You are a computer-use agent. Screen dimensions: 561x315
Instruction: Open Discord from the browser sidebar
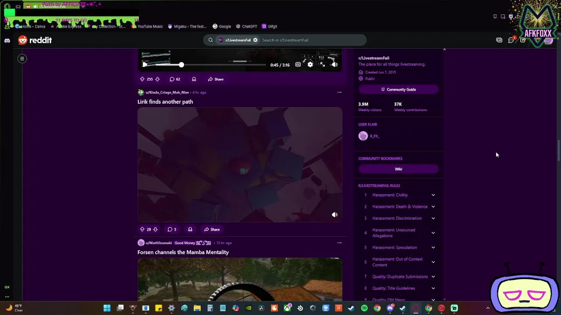point(7,40)
